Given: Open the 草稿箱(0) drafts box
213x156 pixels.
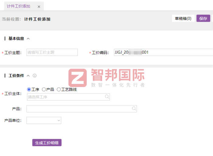Looking at the screenshot, I should pyautogui.click(x=183, y=19).
